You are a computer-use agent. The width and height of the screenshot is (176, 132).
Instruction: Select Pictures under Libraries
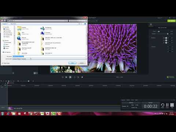pyautogui.click(x=7, y=47)
